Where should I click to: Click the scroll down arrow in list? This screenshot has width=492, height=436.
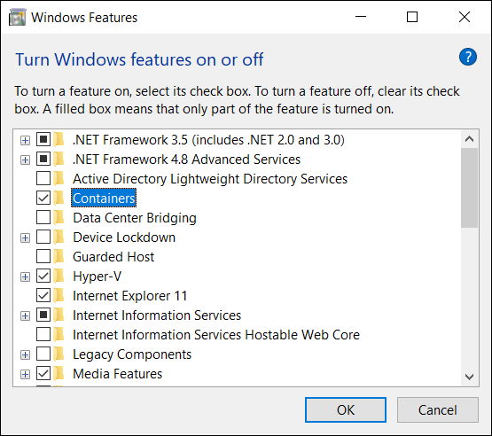tap(469, 377)
